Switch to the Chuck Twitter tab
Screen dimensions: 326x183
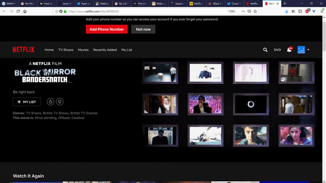click(234, 3)
